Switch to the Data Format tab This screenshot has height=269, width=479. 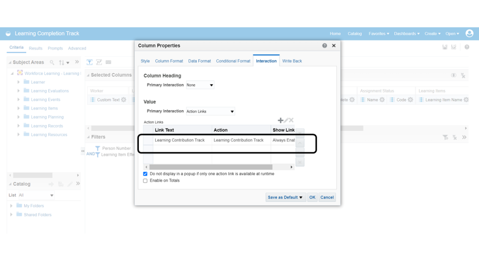199,61
